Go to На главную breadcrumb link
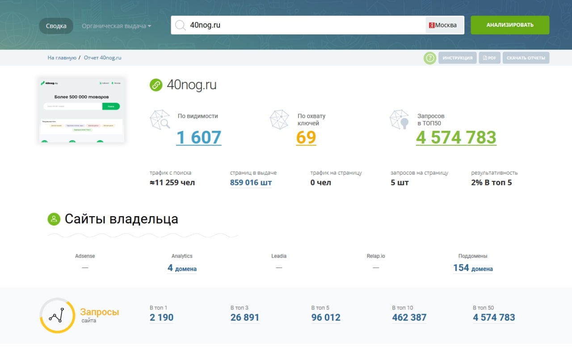 (x=62, y=58)
